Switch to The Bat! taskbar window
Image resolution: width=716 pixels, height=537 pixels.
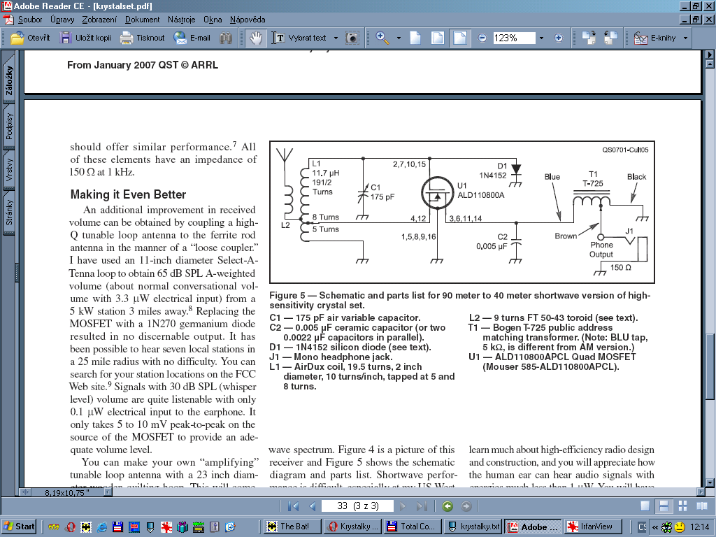click(x=293, y=527)
